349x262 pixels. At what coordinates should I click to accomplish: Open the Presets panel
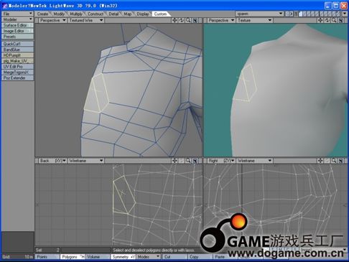click(17, 37)
